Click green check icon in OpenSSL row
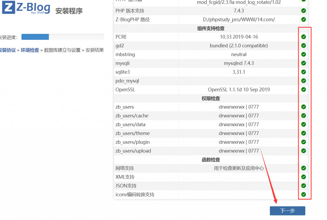The width and height of the screenshot is (327, 220). pos(303,89)
